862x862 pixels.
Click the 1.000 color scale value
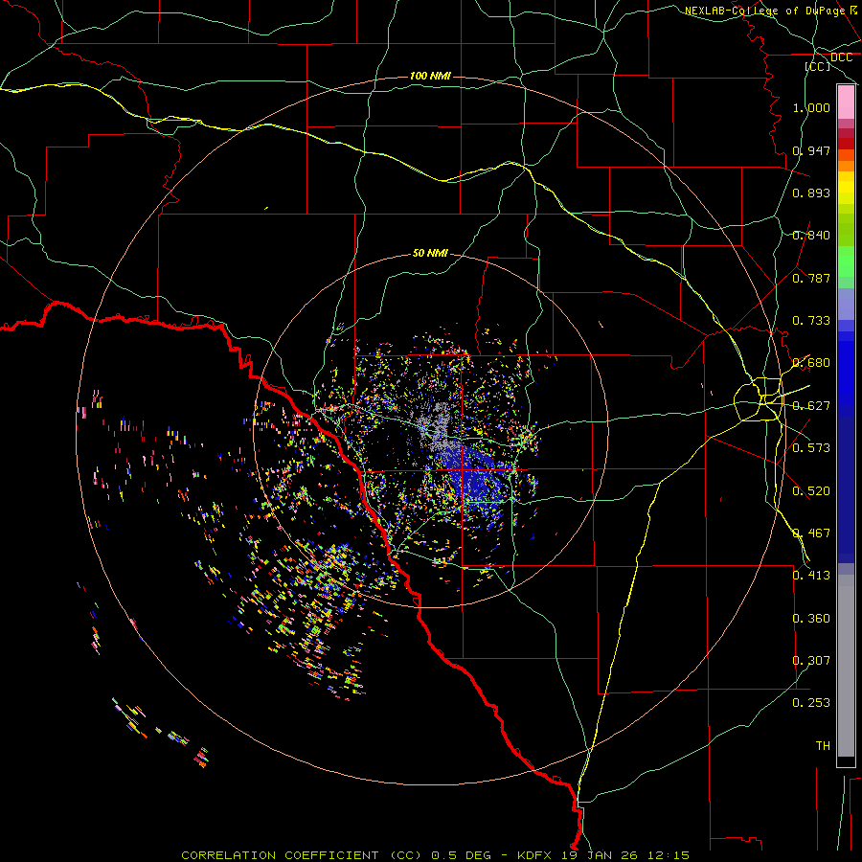pyautogui.click(x=811, y=107)
